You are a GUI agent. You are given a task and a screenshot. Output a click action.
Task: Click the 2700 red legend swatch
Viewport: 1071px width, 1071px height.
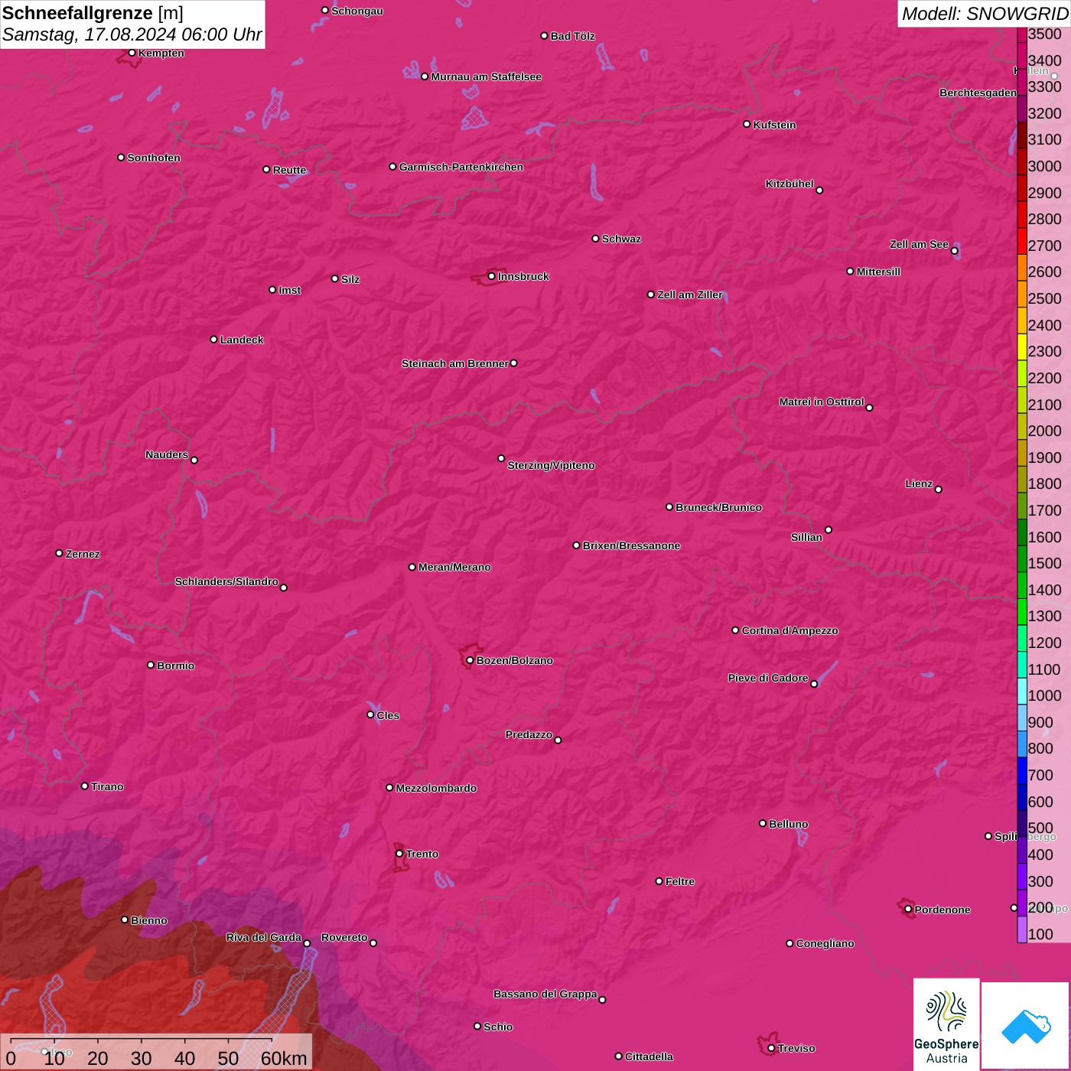(1022, 242)
